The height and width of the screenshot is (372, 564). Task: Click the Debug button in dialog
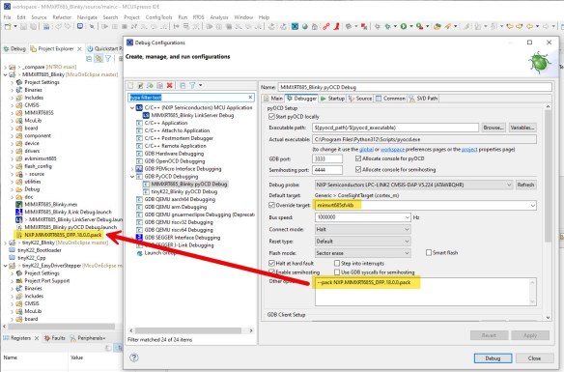tap(493, 358)
